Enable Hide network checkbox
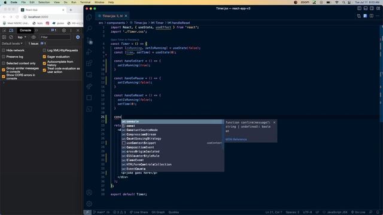The image size is (383, 215). 4,50
